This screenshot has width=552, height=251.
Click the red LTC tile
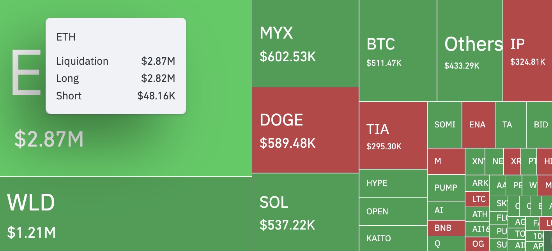(478, 199)
